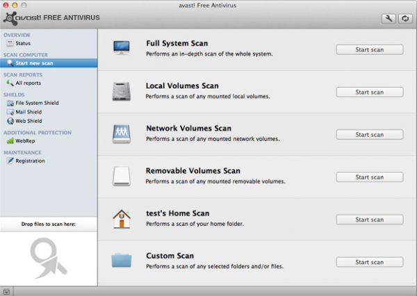Open the Status overview page
The width and height of the screenshot is (417, 296).
23,43
